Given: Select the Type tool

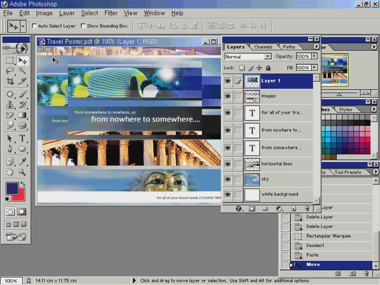Looking at the screenshot, I should 22,138.
